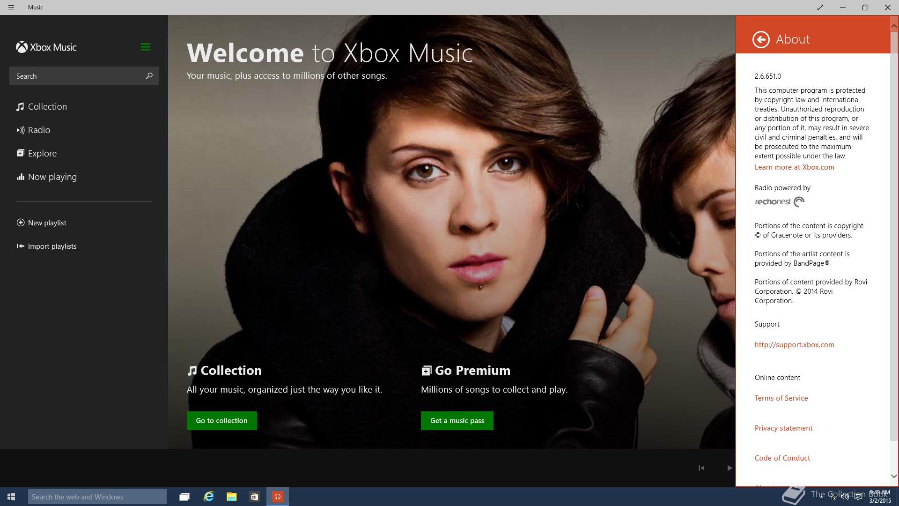Open the Privacy statement link

[783, 428]
